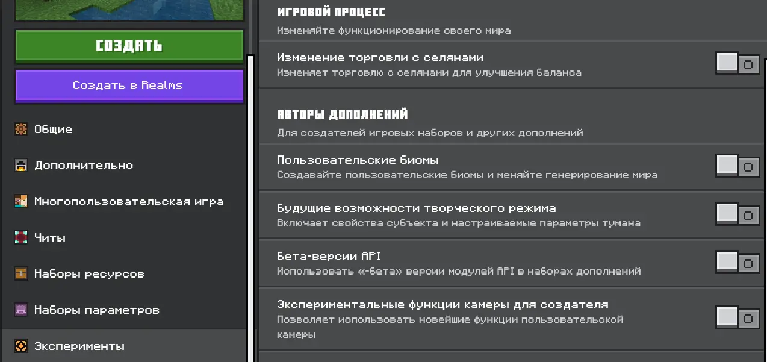Enable the Пользовательские биомы toggle
The width and height of the screenshot is (767, 362).
737,166
